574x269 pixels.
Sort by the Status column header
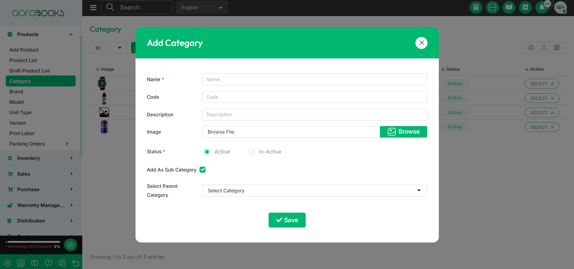[x=450, y=69]
